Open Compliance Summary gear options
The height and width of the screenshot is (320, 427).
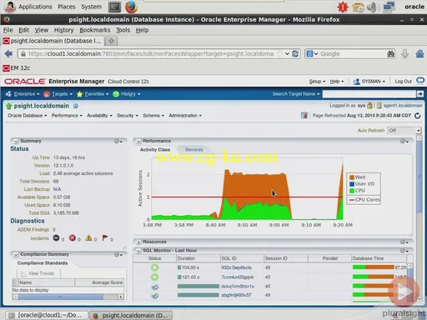tap(118, 254)
